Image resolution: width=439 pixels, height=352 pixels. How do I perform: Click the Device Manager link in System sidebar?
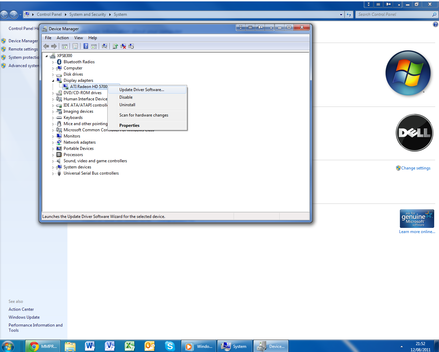23,41
